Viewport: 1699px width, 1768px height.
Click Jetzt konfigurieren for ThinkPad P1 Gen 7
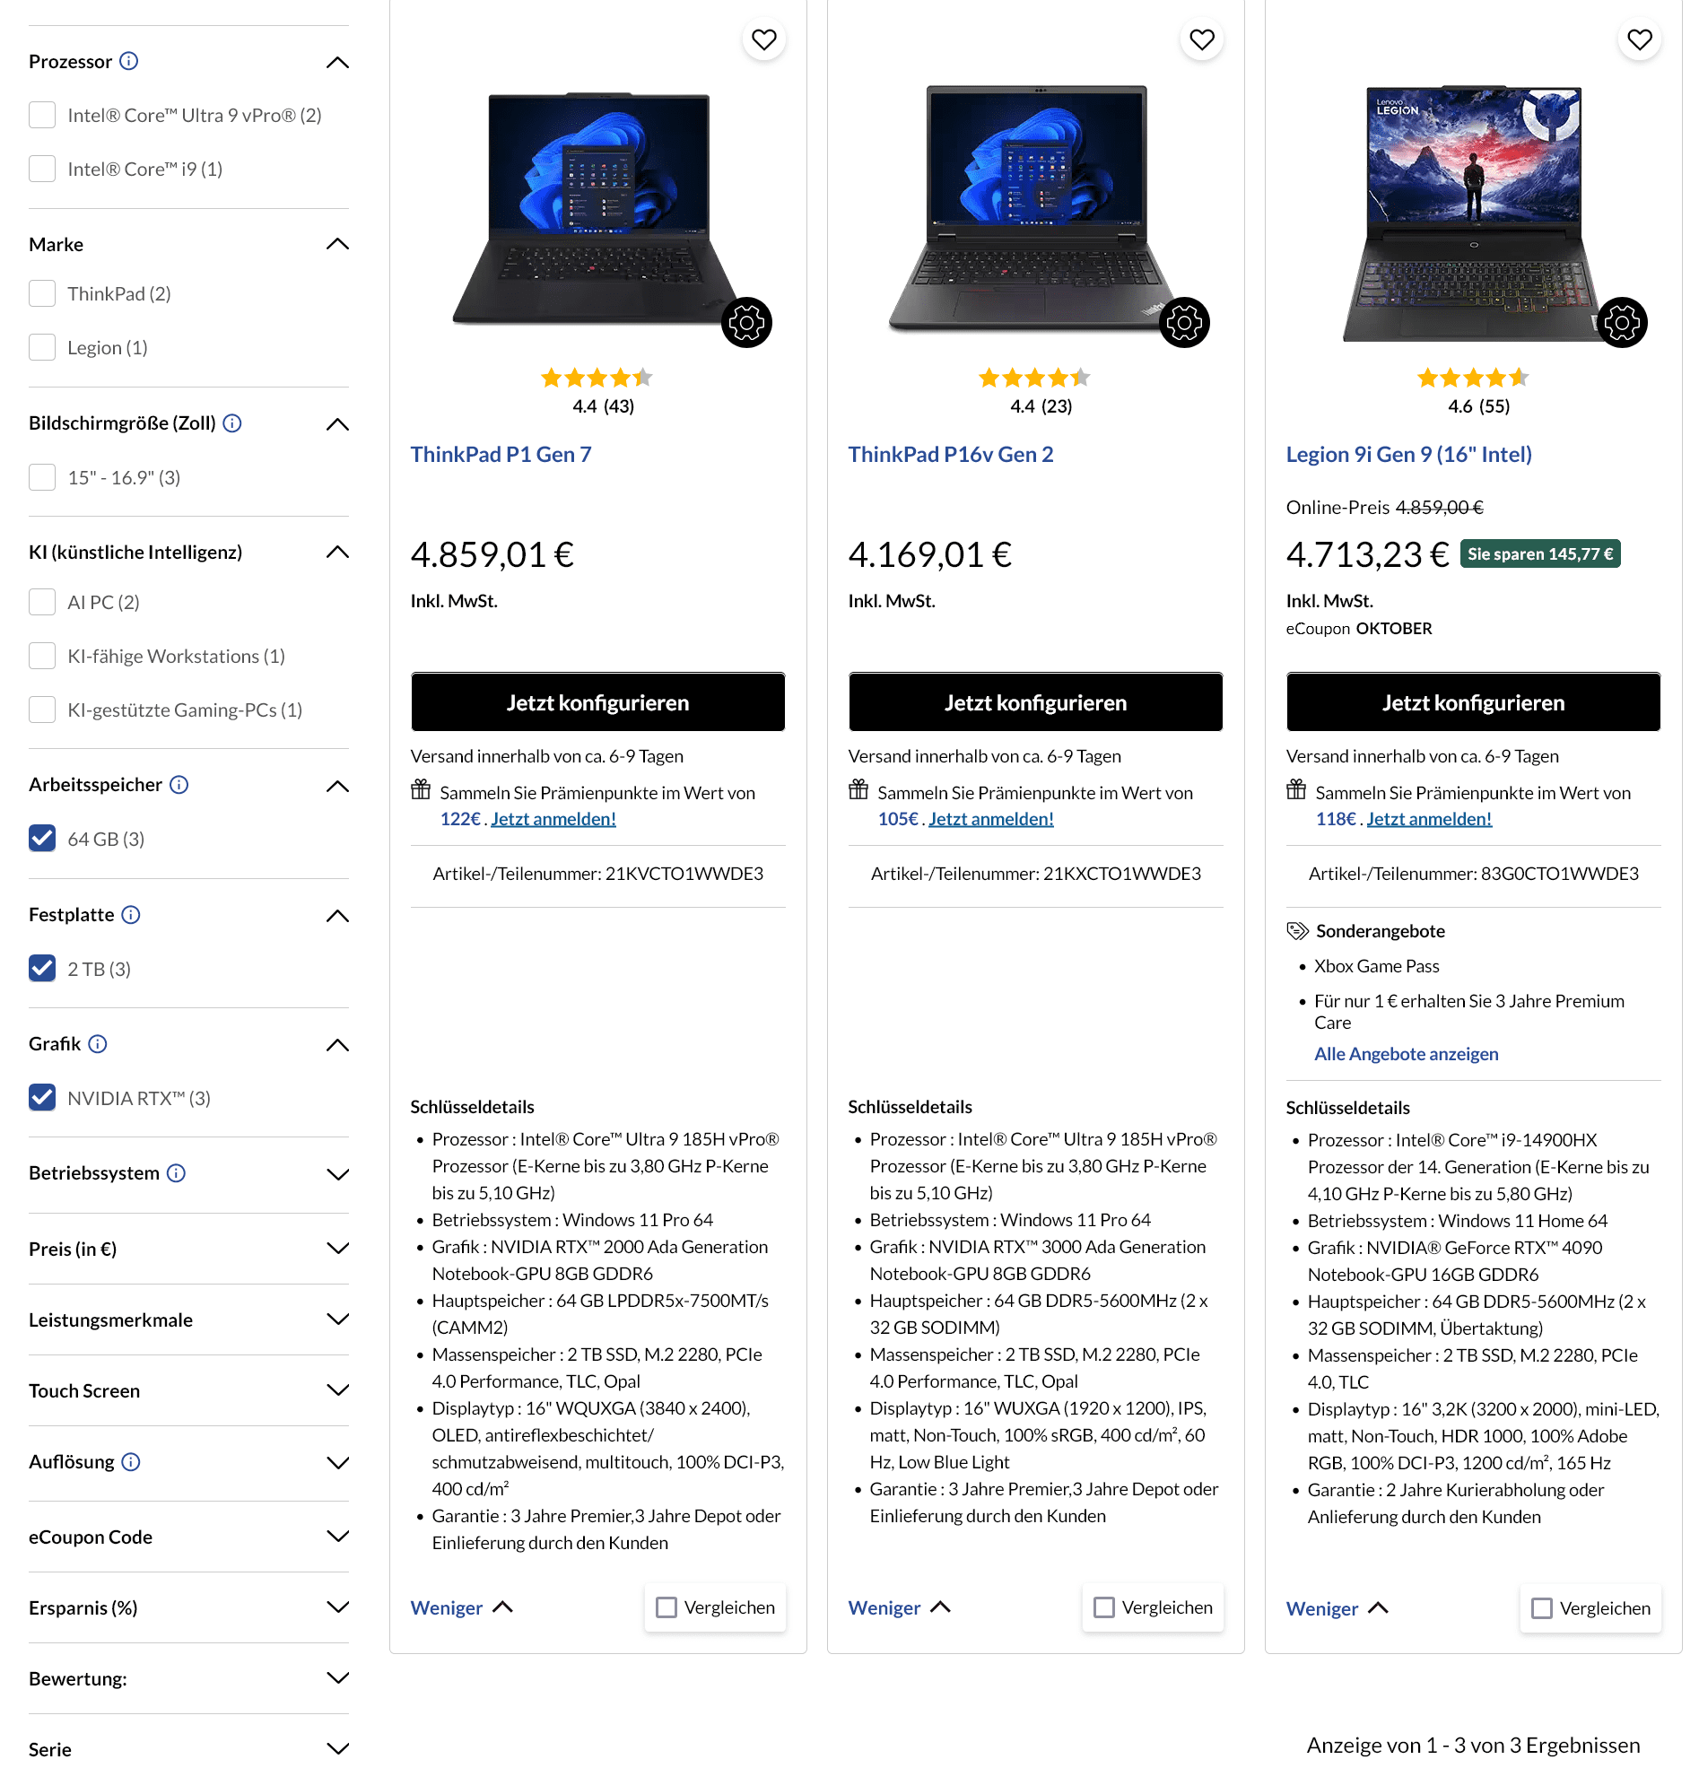point(597,701)
